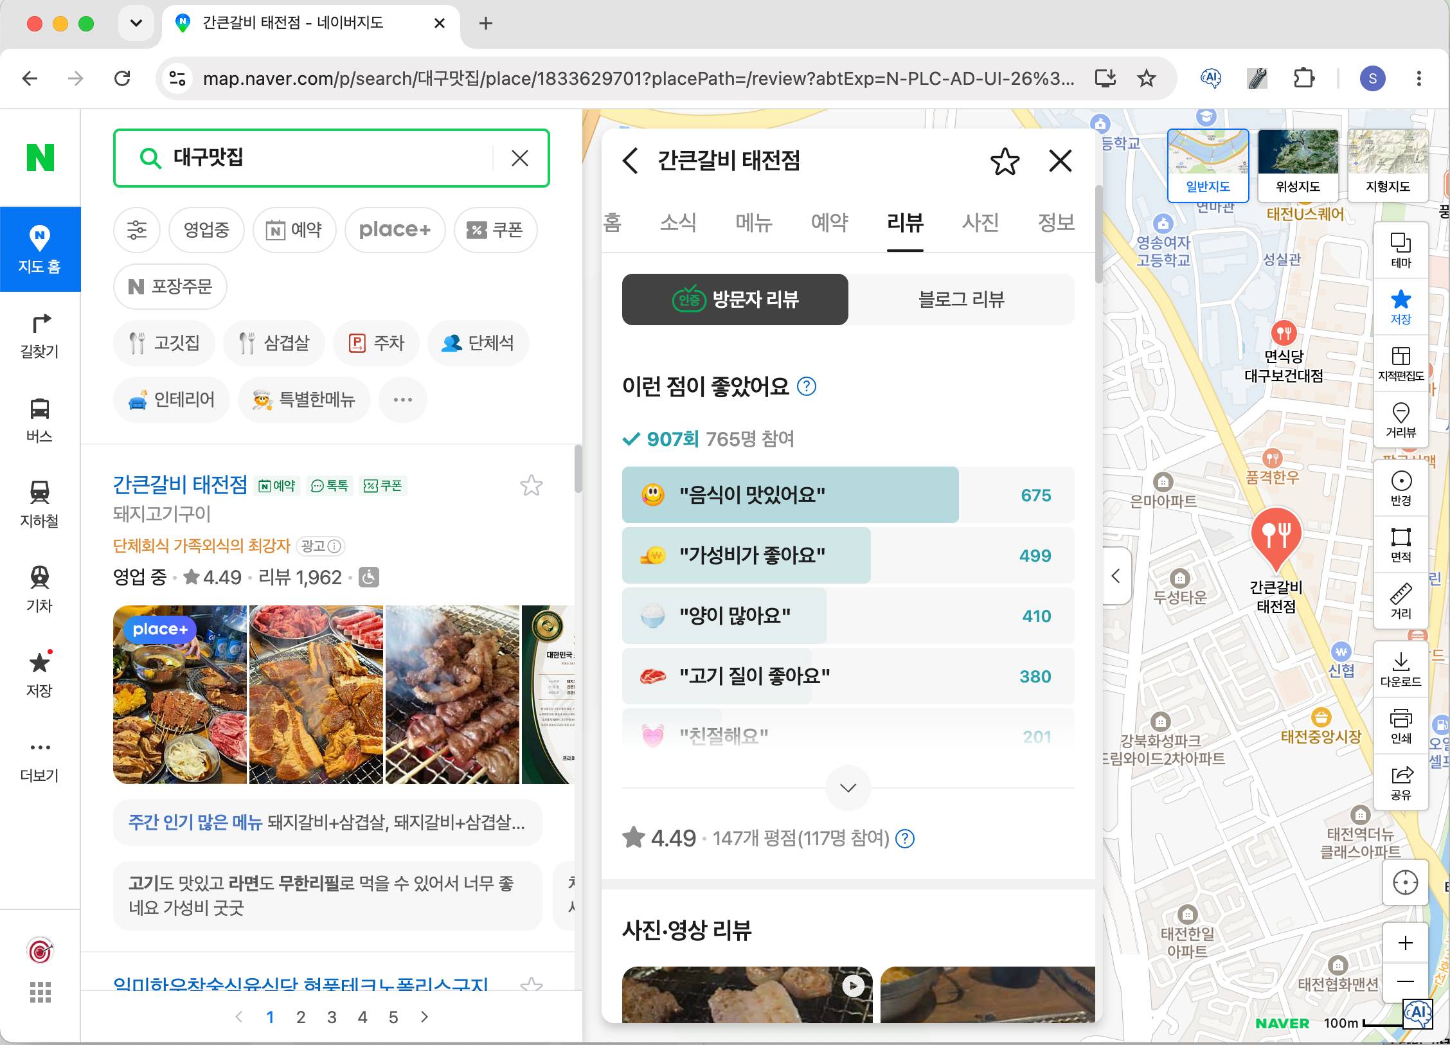Go to results page 2
1450x1045 pixels.
(x=301, y=1017)
